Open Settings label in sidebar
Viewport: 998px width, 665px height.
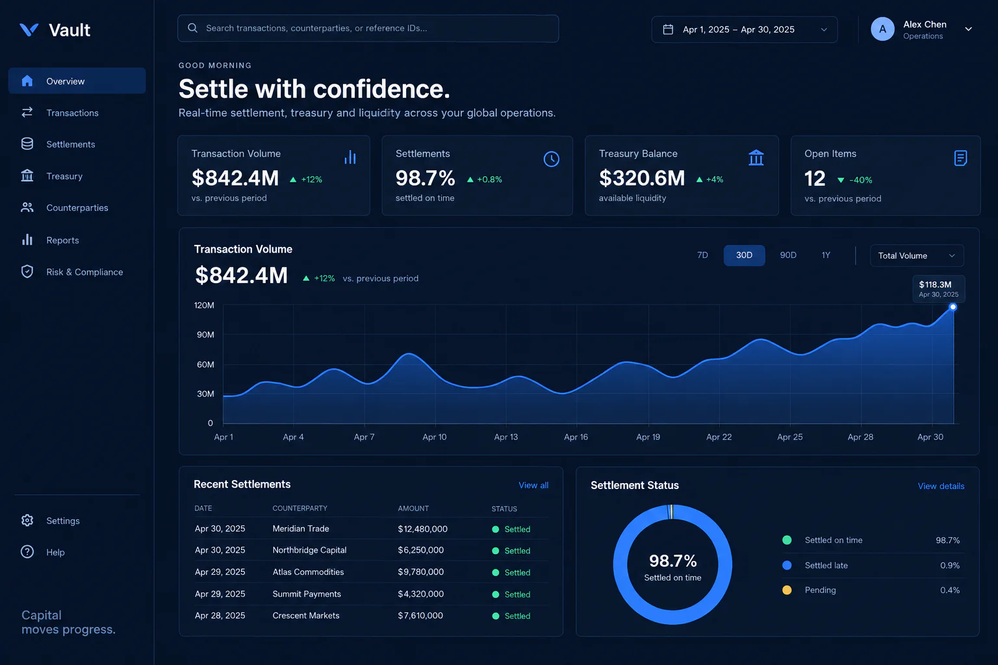click(63, 521)
